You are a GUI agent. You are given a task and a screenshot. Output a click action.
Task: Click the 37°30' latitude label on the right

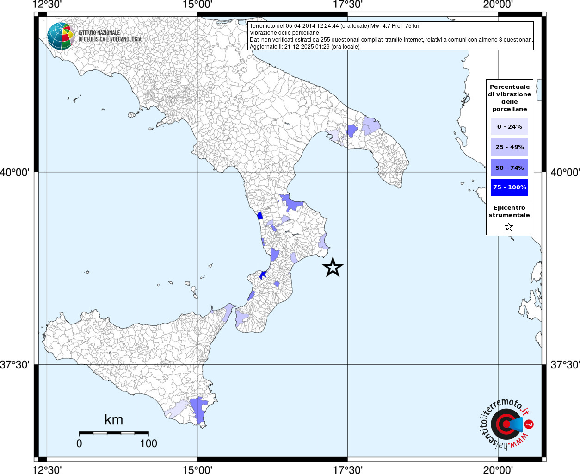(x=565, y=365)
